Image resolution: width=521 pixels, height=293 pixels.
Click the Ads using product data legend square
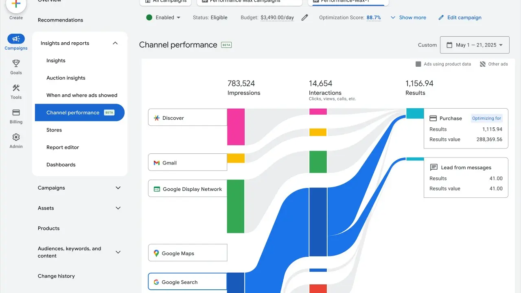point(418,64)
